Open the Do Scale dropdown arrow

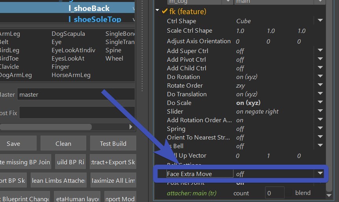tap(320, 102)
